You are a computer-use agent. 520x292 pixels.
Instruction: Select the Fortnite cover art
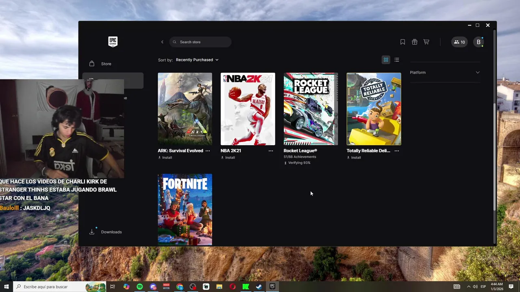pos(185,210)
